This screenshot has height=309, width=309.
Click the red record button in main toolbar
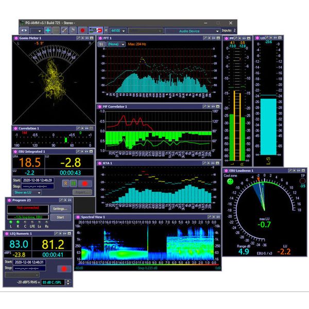click(82, 30)
